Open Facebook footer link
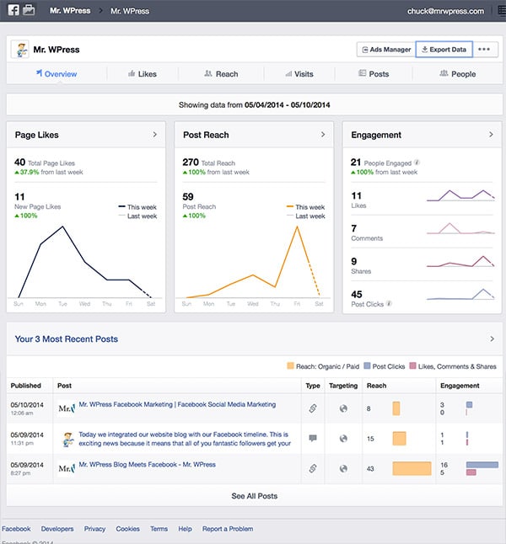Image resolution: width=506 pixels, height=544 pixels. coord(16,529)
